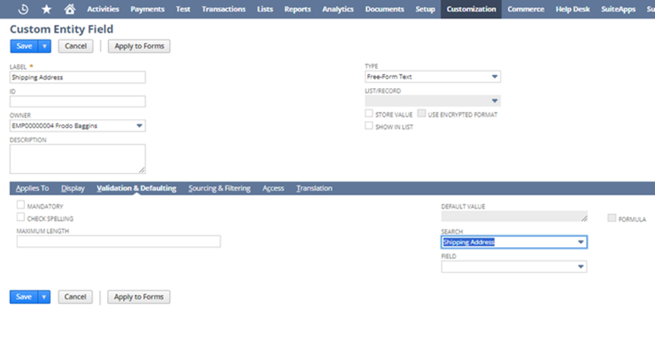655x349 pixels.
Task: Open the Setup menu
Action: click(x=425, y=9)
